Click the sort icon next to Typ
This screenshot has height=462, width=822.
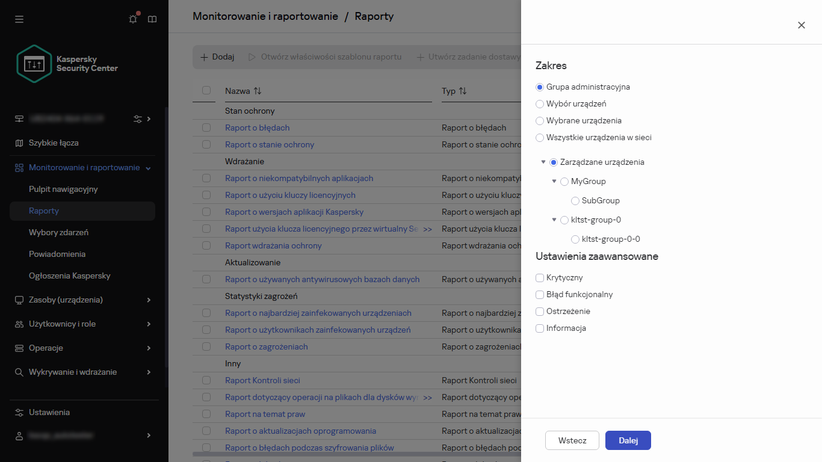coord(463,91)
